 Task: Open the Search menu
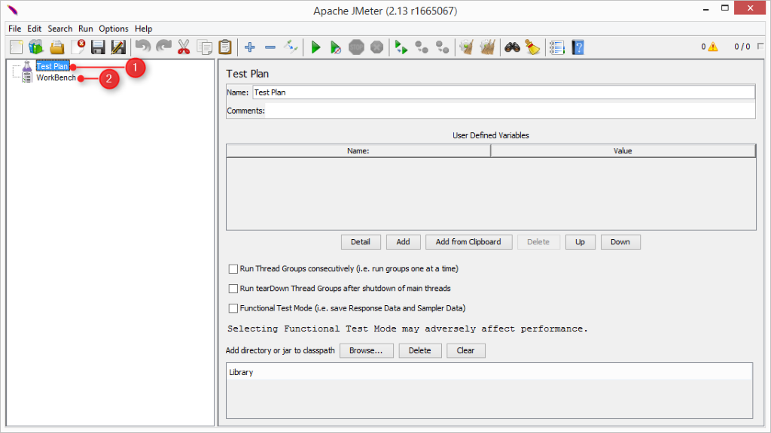pos(60,29)
